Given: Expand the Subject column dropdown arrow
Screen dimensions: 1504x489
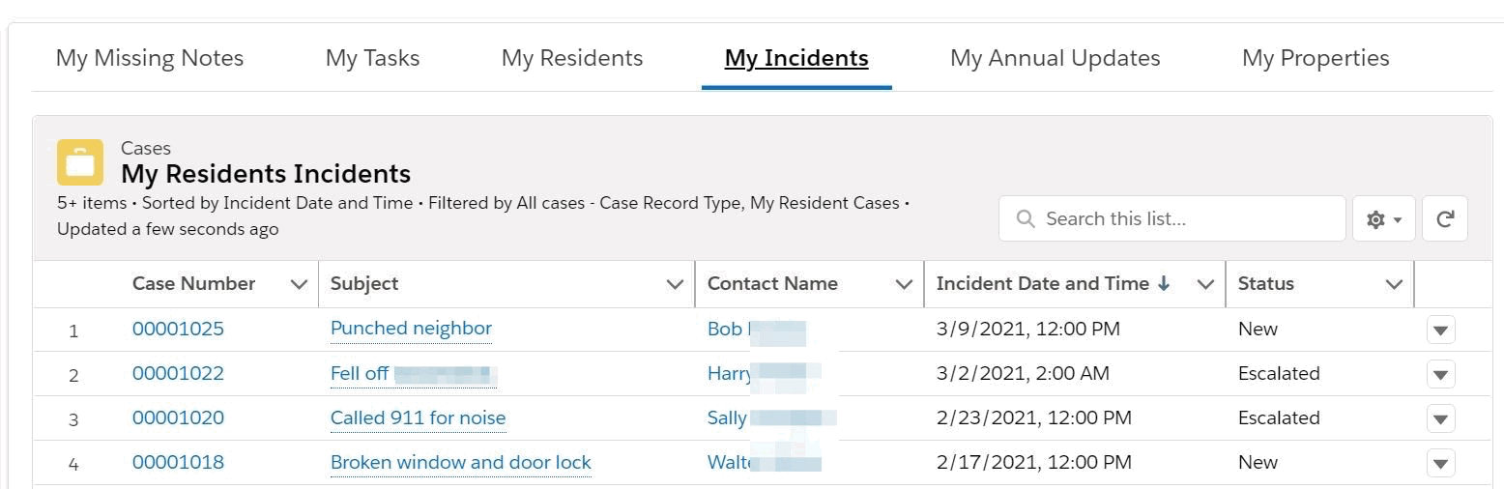Looking at the screenshot, I should click(x=676, y=284).
